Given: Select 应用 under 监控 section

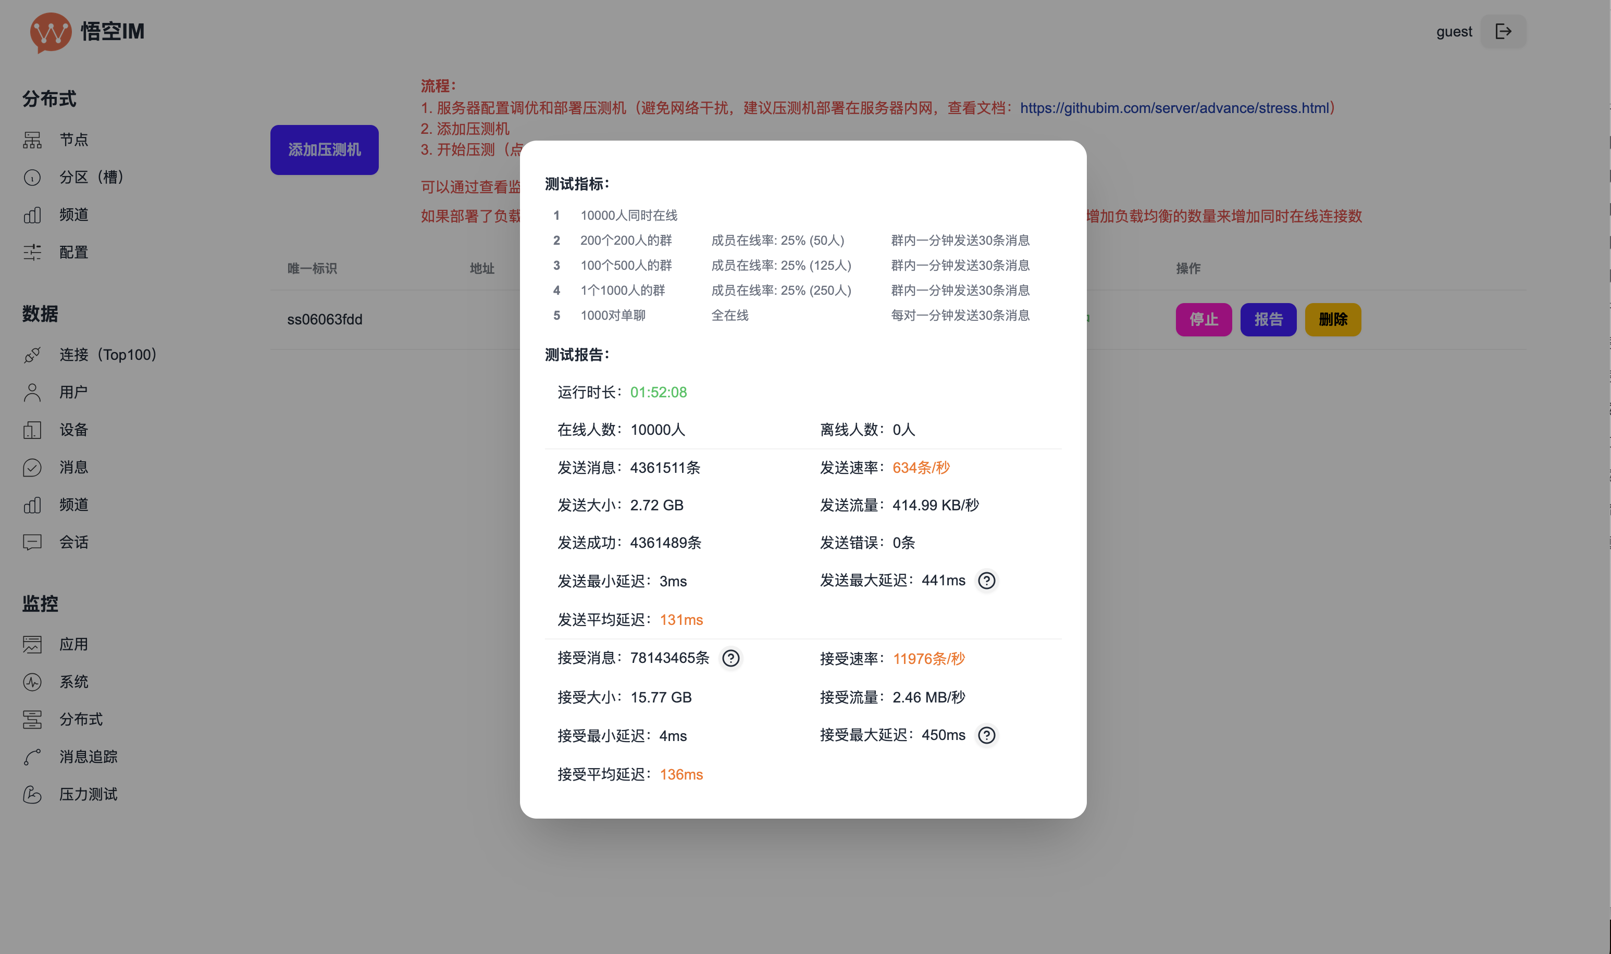Looking at the screenshot, I should coord(73,645).
